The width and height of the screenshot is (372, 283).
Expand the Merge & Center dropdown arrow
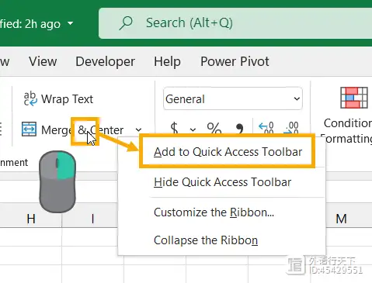(138, 129)
